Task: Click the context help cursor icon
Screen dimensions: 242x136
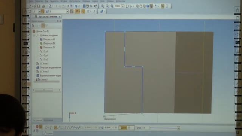Action: point(96,6)
